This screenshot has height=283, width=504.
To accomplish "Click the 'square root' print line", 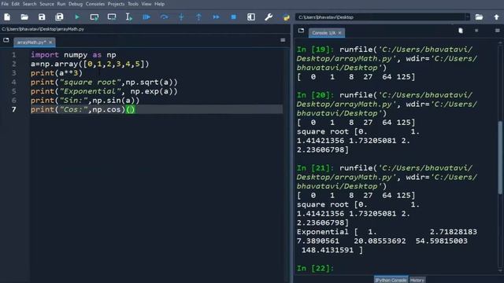I will click(x=104, y=82).
